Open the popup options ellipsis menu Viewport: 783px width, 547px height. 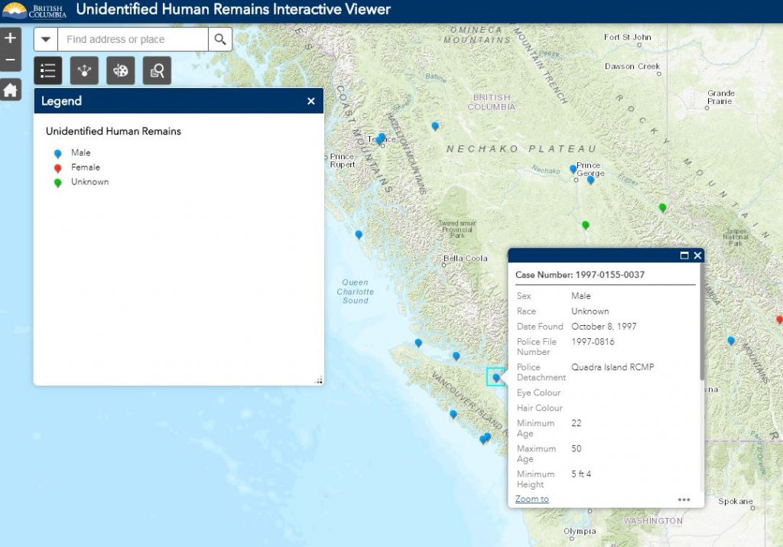[x=684, y=499]
